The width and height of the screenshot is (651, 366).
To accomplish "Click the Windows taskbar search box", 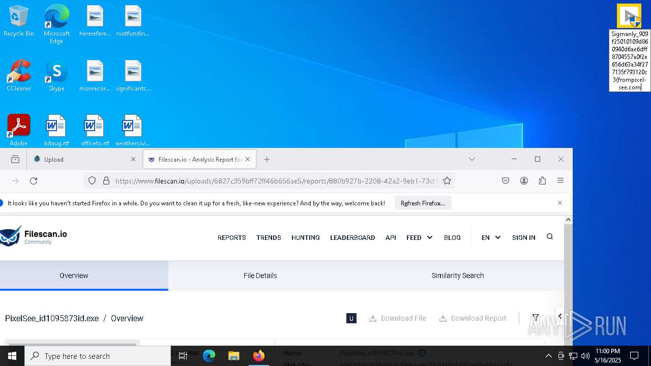I will pos(98,356).
